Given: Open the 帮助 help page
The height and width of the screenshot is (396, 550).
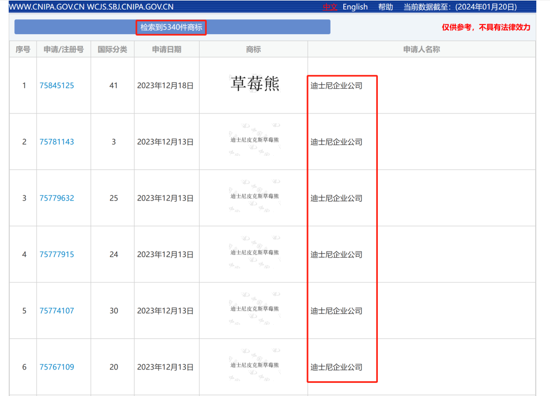Looking at the screenshot, I should (x=386, y=7).
